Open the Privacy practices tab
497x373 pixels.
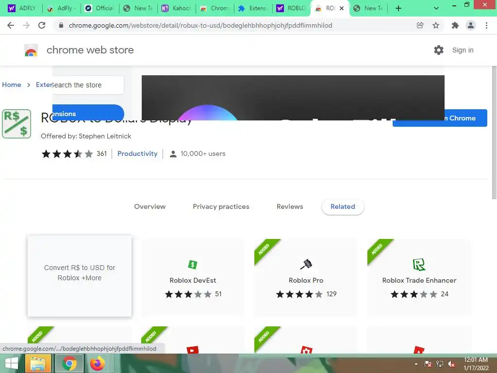click(x=221, y=206)
